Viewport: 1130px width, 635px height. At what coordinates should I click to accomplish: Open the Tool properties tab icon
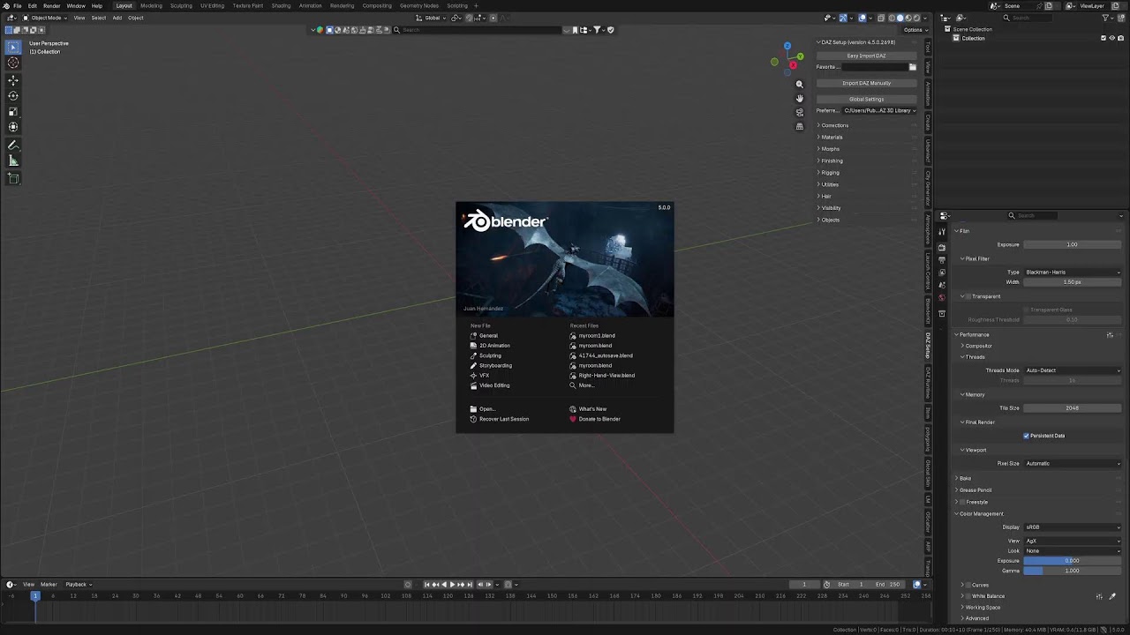(943, 231)
